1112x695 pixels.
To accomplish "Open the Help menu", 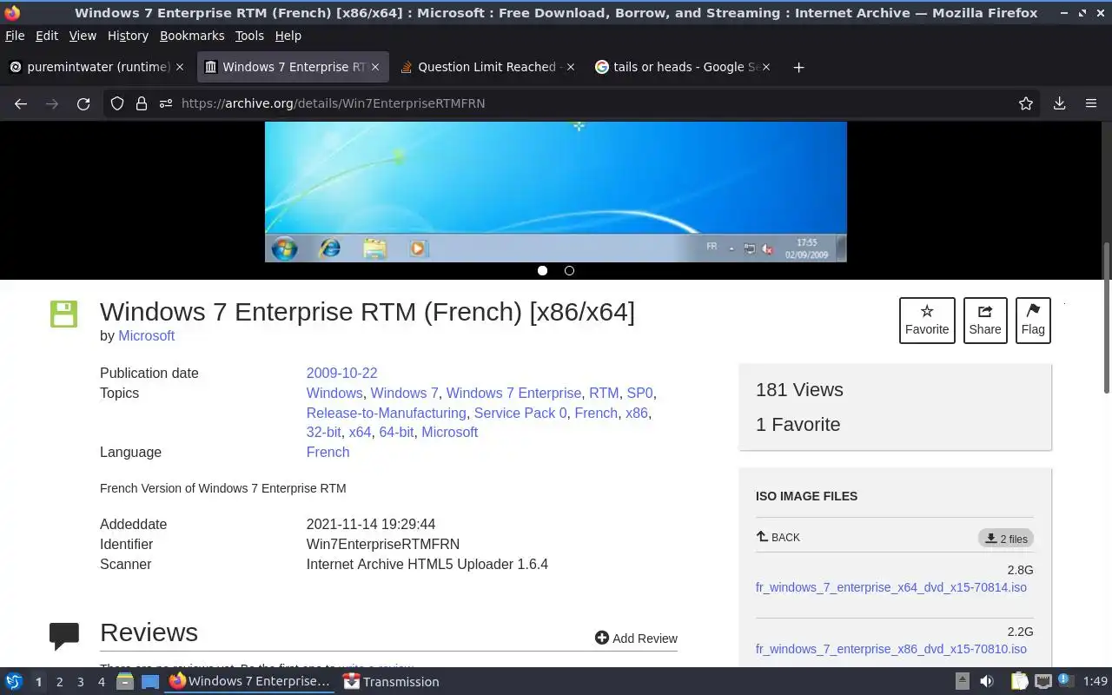I will 288,36.
